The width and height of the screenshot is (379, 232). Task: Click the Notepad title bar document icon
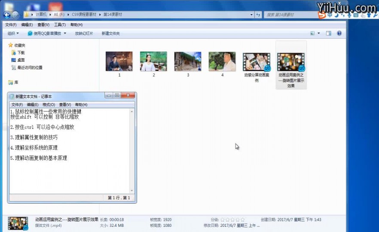coord(12,97)
